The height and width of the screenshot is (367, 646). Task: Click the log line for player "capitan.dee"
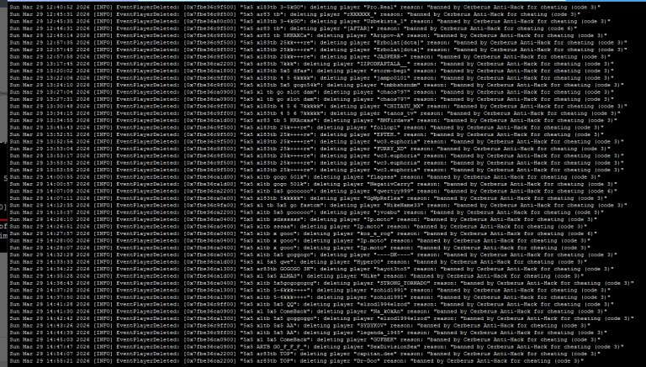point(304,354)
